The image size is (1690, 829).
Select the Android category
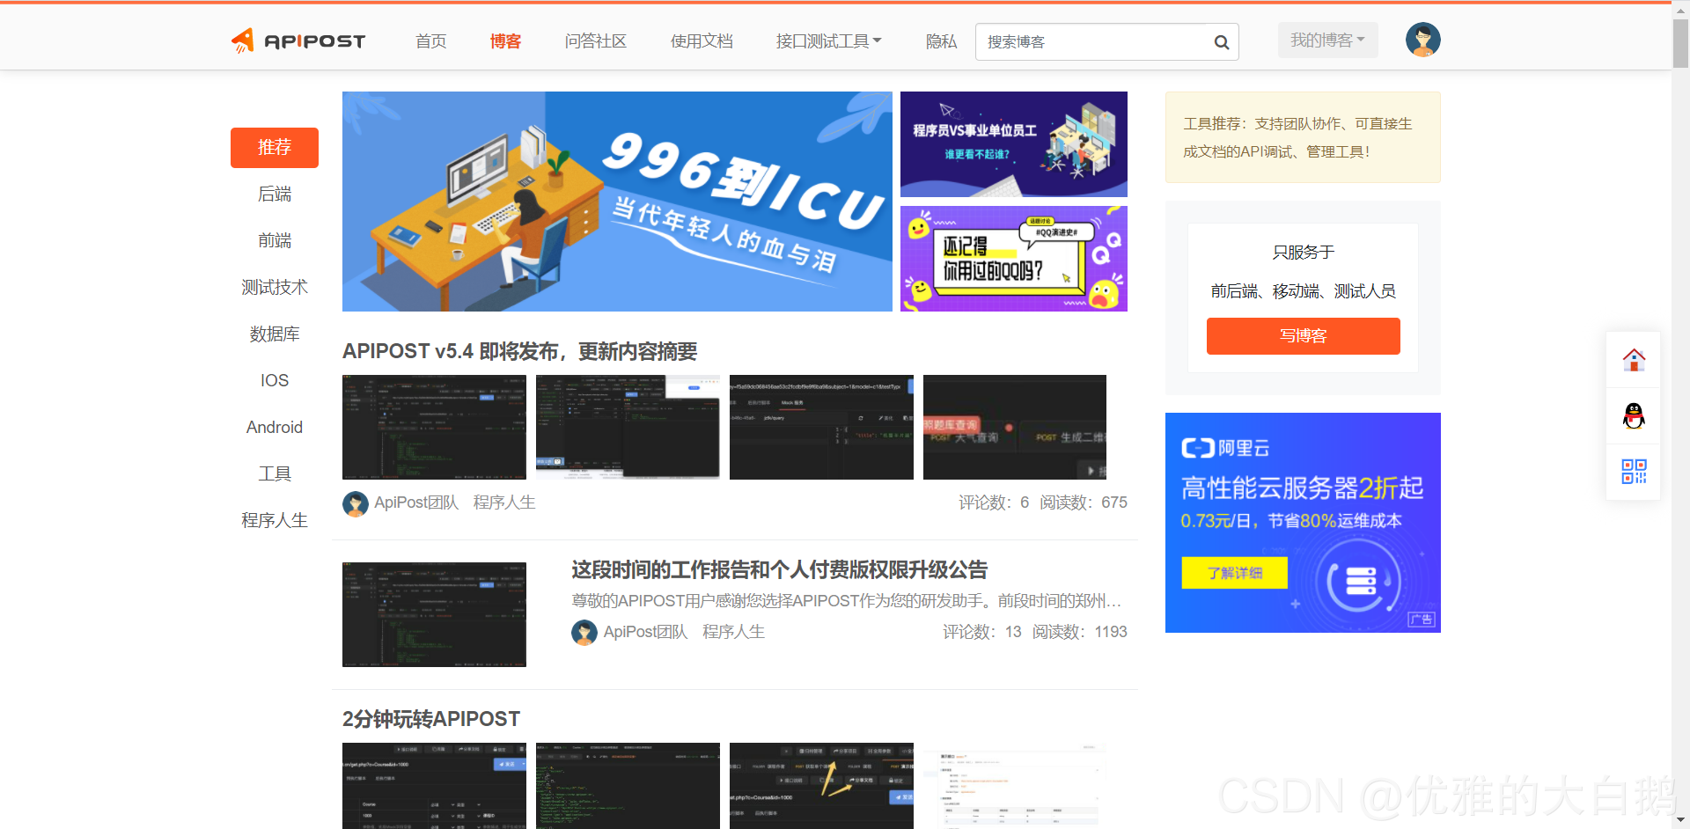275,427
